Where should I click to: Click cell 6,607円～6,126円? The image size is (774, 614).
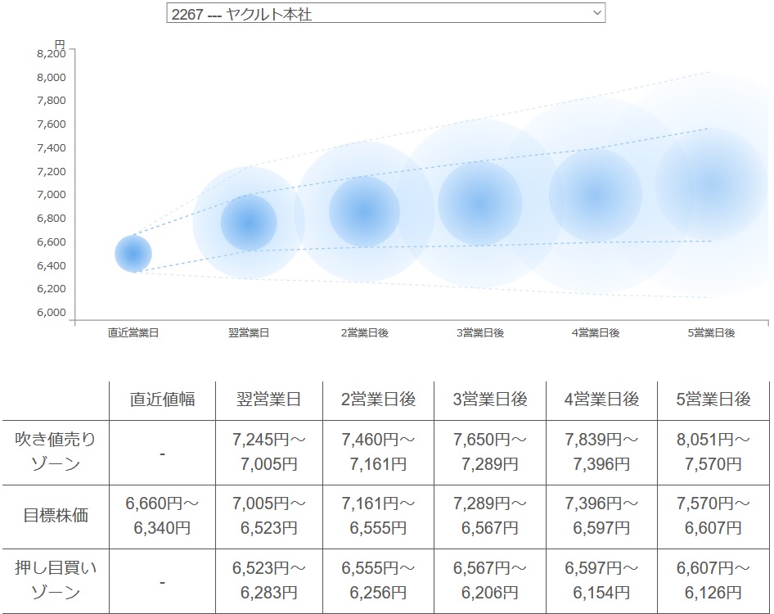pos(713,580)
